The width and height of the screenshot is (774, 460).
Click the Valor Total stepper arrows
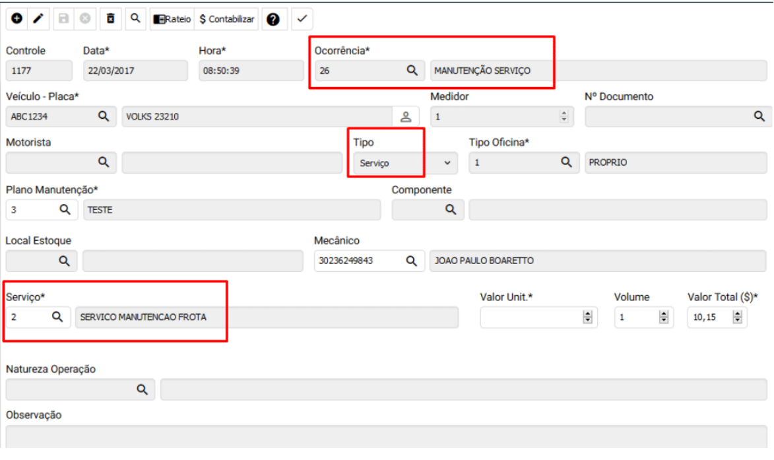tap(738, 317)
